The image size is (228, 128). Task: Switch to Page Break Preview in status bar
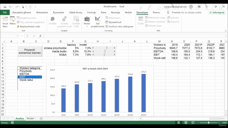(x=193, y=123)
